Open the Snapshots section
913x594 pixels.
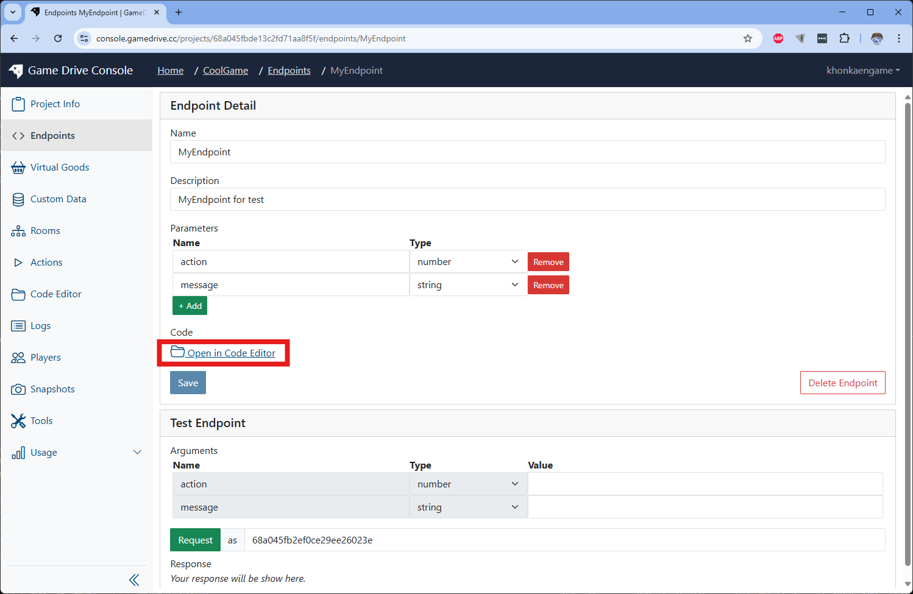(52, 389)
